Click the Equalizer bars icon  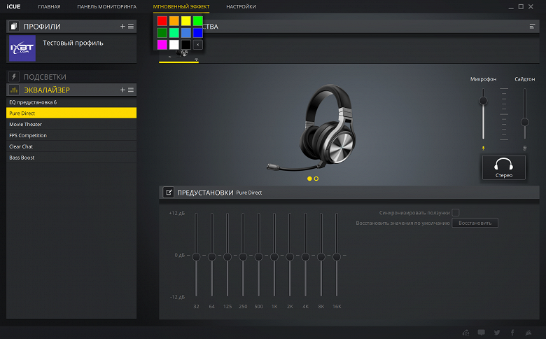pos(14,90)
